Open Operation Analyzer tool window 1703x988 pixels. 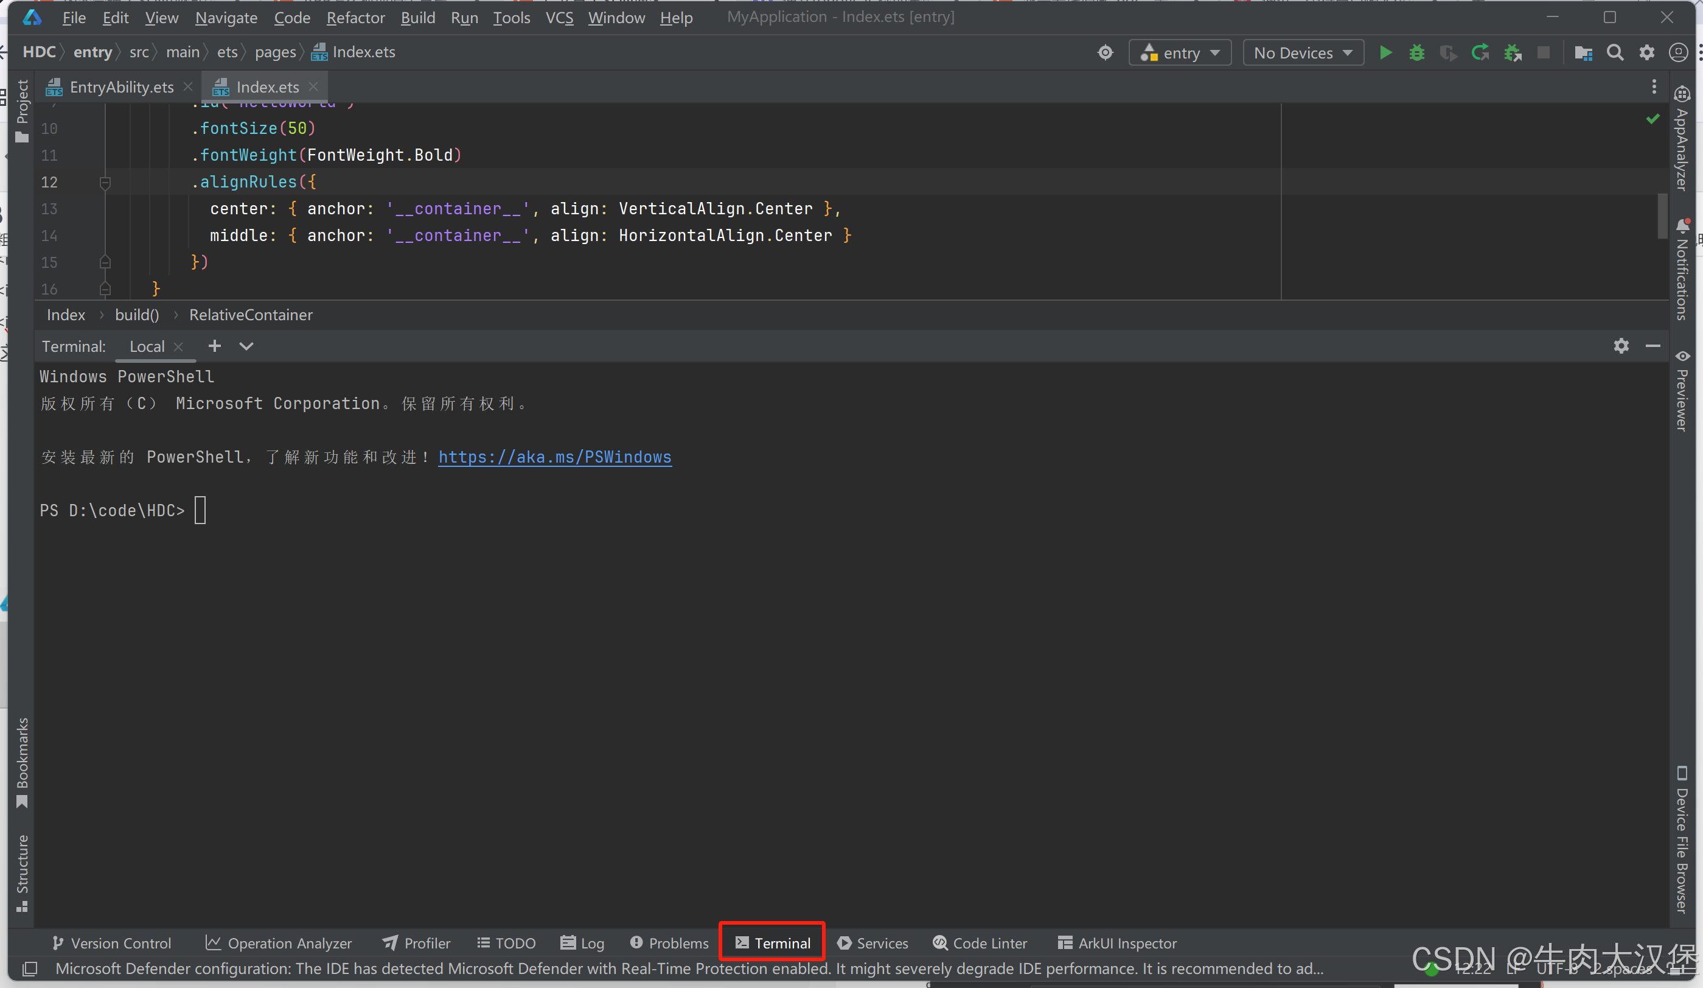coord(279,943)
